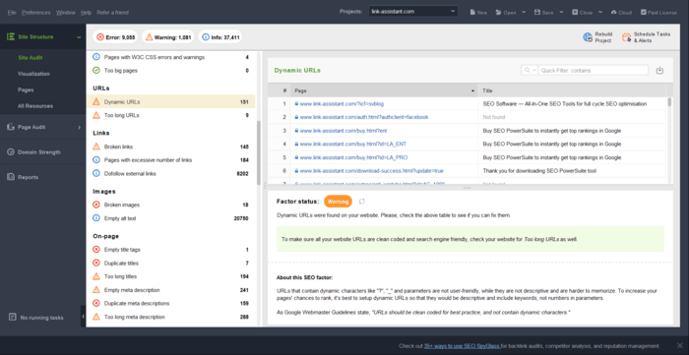The width and height of the screenshot is (689, 355).
Task: Filter by Info: 37,411 button
Action: [220, 37]
